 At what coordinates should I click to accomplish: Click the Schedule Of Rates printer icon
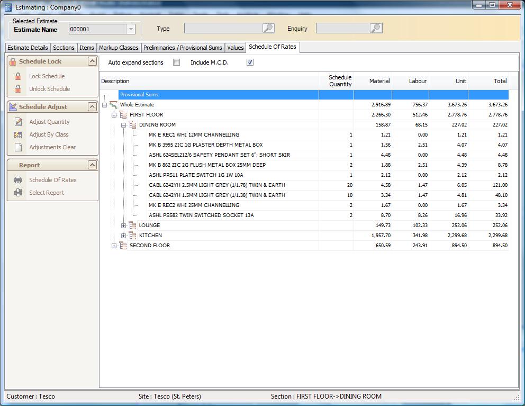[x=18, y=180]
